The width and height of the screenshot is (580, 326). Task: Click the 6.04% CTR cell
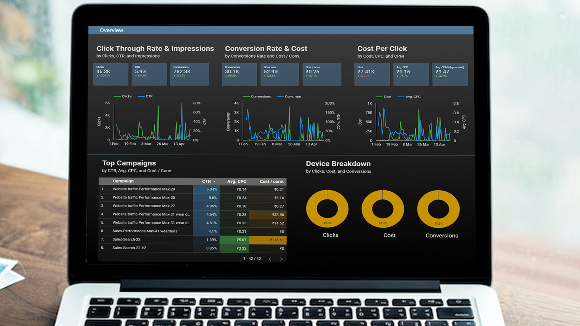(206, 189)
